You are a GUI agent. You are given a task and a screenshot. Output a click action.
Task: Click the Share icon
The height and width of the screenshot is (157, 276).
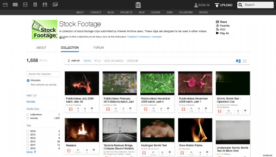click(217, 22)
